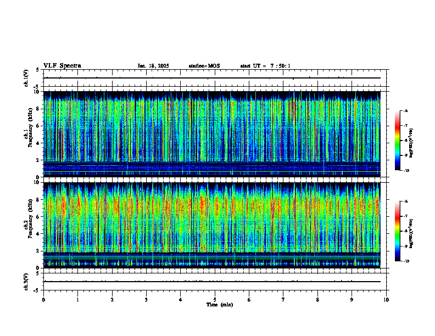This screenshot has width=435, height=336.
Task: Click the "-9" tick on ch.1 color bar
Action: 405,155
